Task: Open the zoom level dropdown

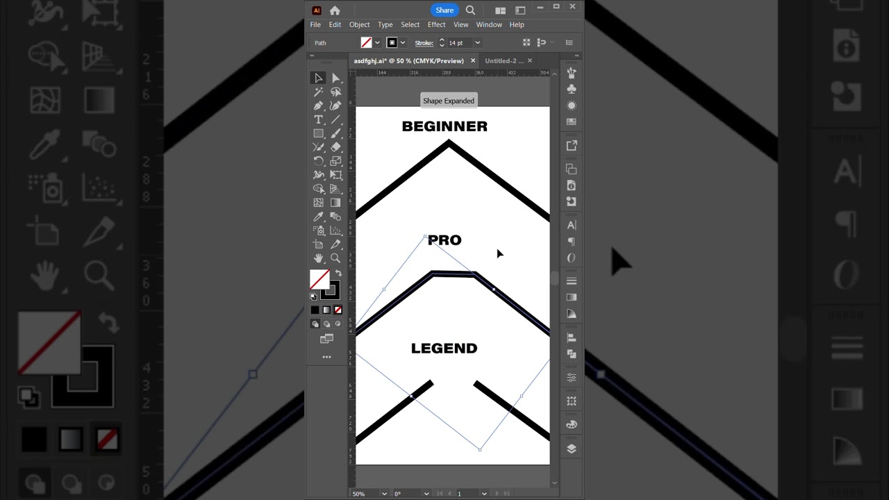Action: (x=384, y=494)
